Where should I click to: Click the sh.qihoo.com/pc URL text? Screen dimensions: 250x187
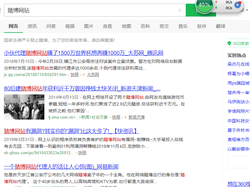39,153
